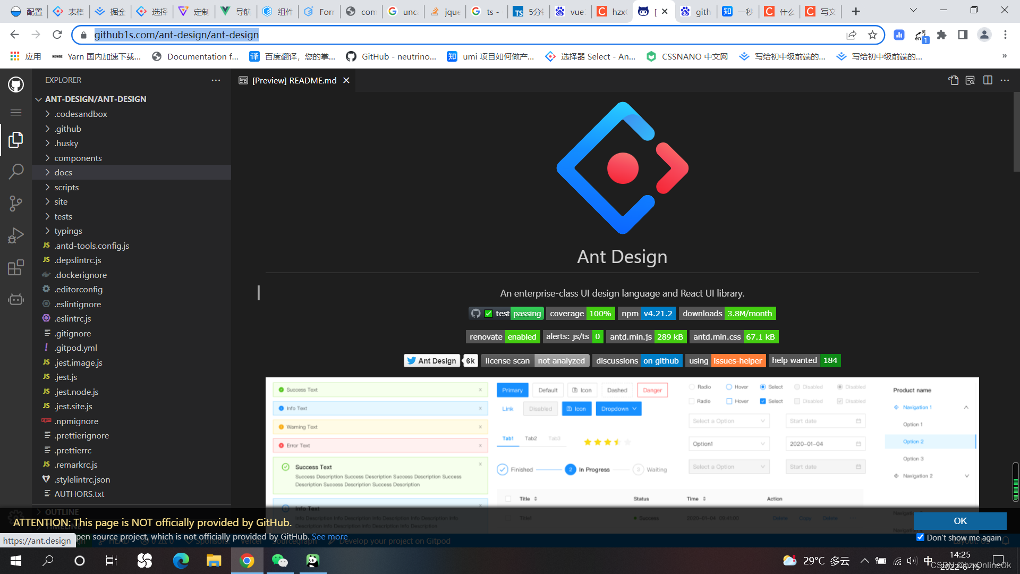Select the Gitpod icon in the activity bar

16,299
